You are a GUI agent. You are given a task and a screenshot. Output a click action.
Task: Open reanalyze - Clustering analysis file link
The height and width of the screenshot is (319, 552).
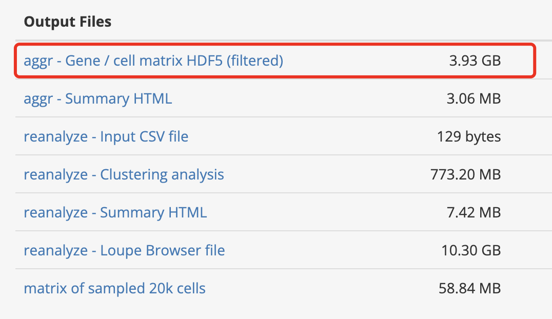[124, 175]
